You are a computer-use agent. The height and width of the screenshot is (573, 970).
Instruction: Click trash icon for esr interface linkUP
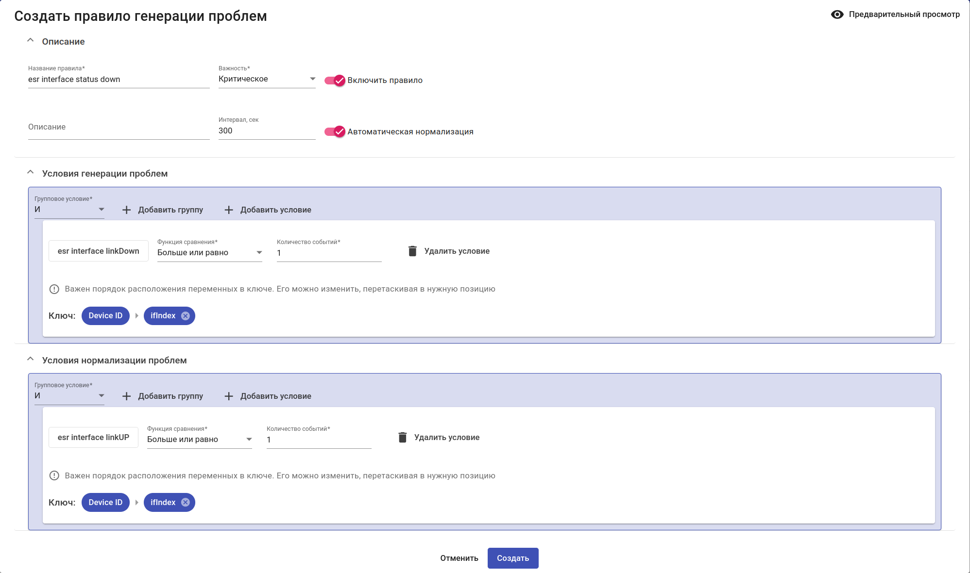pyautogui.click(x=402, y=437)
